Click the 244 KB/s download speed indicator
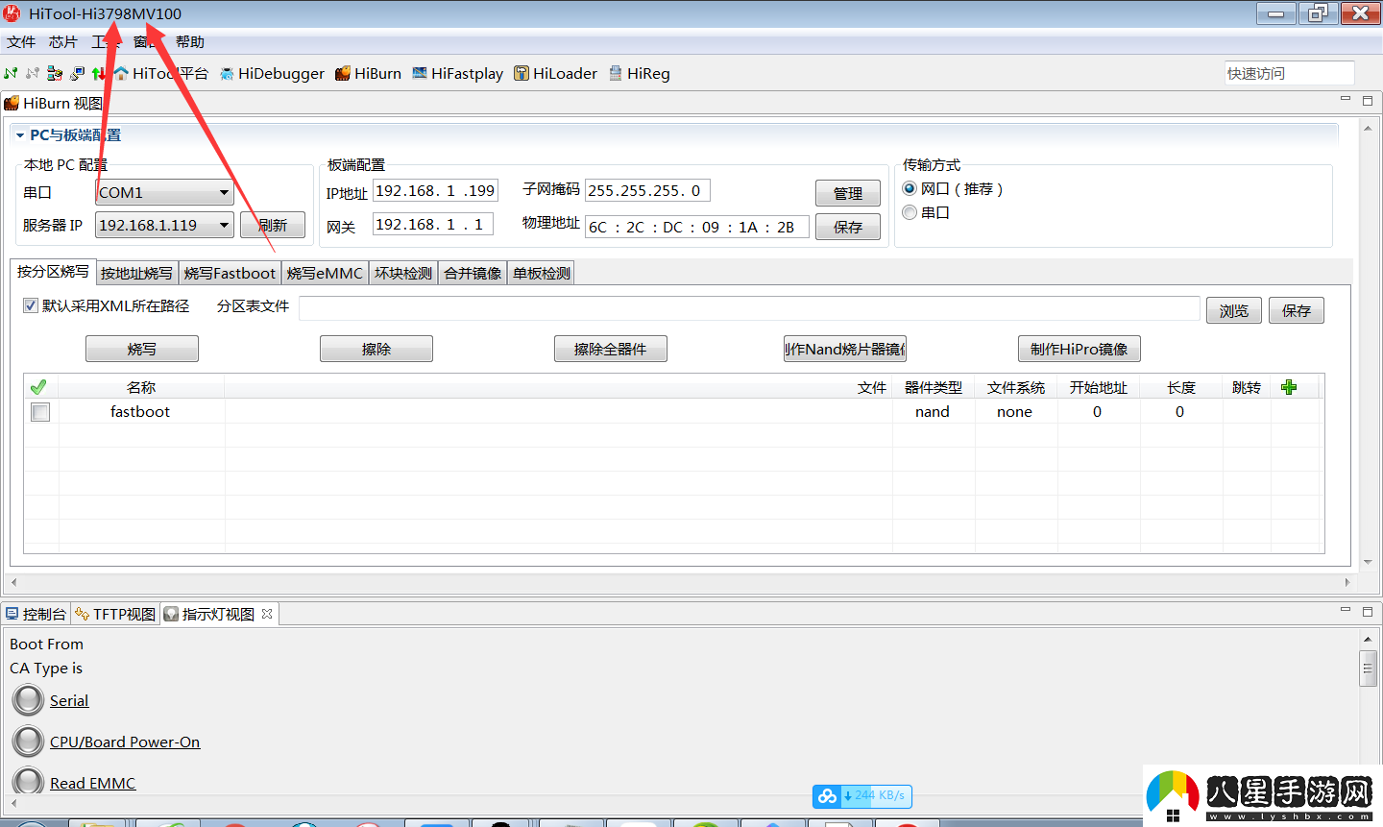 [x=861, y=795]
